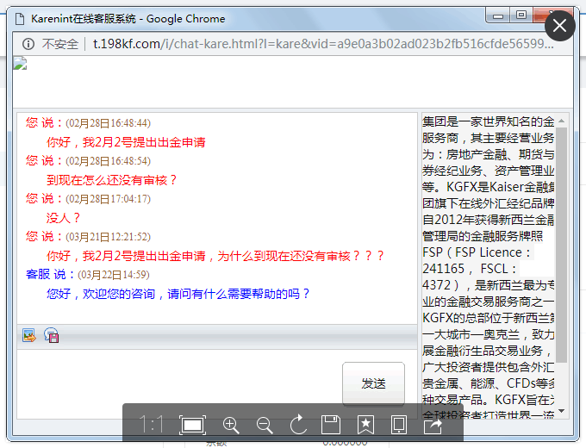Viewport: 586px width, 448px height.
Task: Click the customer service greeting message
Action: coord(178,294)
